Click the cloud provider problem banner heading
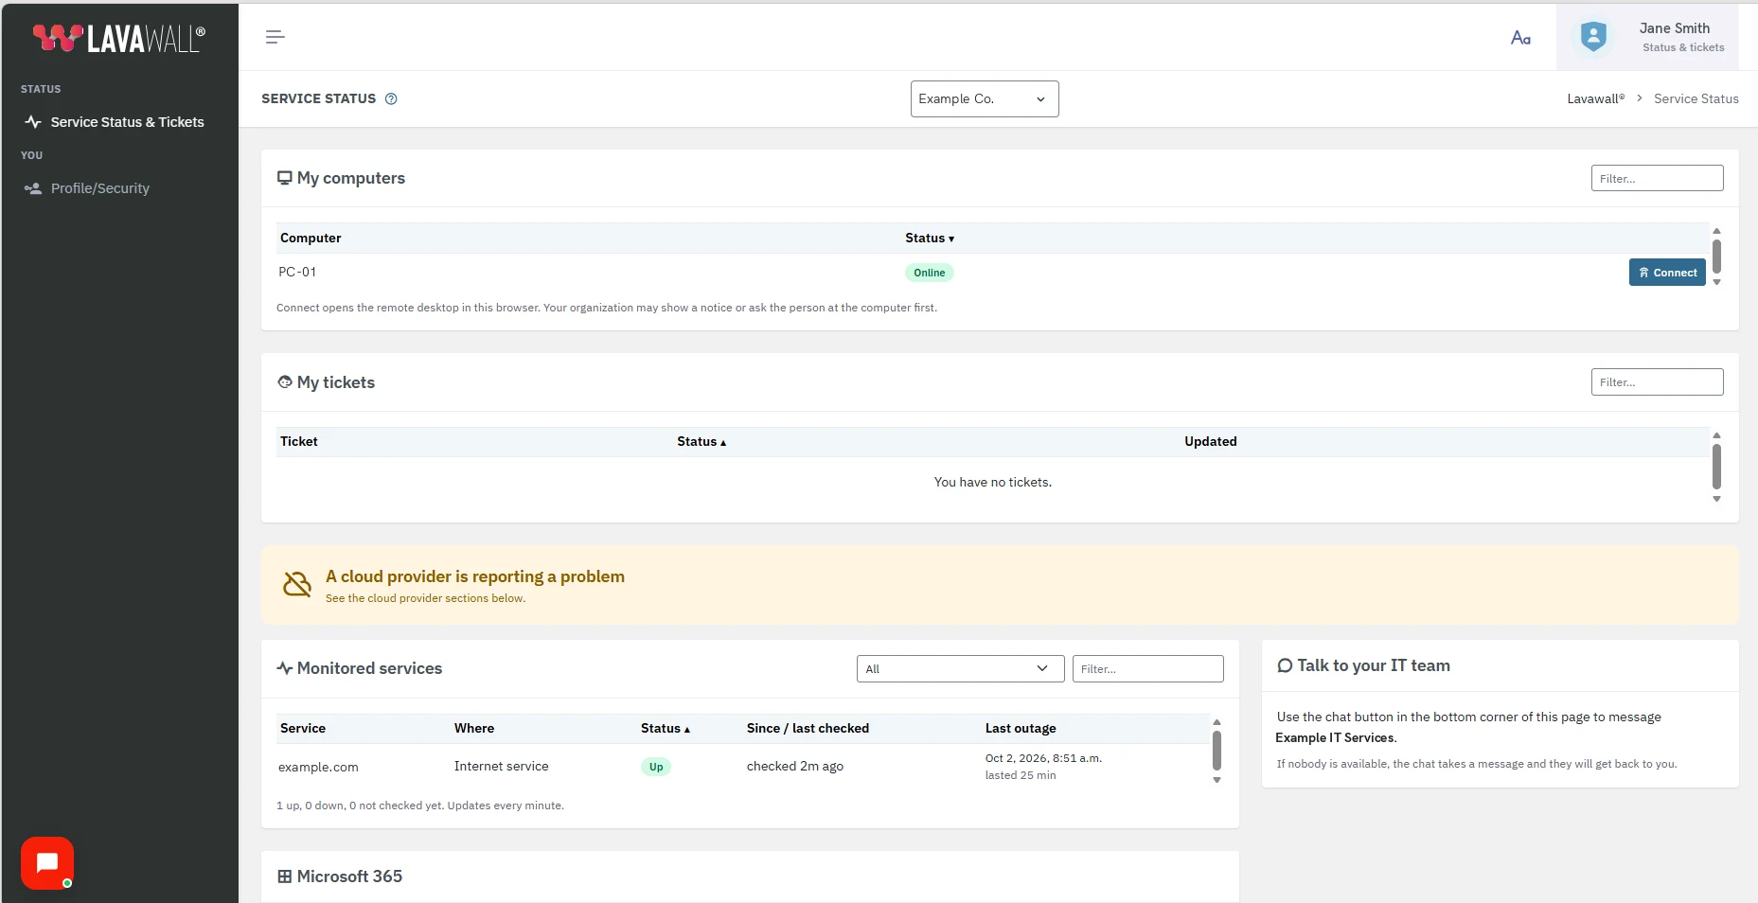Image resolution: width=1758 pixels, height=903 pixels. click(x=475, y=576)
